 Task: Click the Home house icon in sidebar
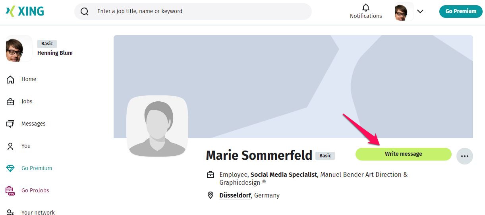[x=11, y=79]
